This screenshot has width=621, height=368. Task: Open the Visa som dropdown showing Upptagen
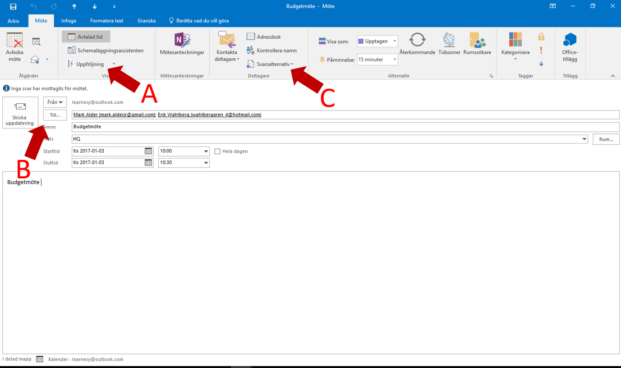coord(378,41)
